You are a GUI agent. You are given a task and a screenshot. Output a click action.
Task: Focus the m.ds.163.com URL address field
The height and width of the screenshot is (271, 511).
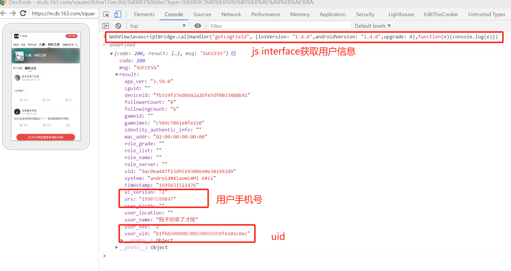click(64, 14)
